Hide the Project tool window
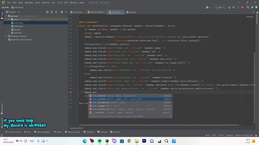The image size is (259, 145). [x=66, y=12]
